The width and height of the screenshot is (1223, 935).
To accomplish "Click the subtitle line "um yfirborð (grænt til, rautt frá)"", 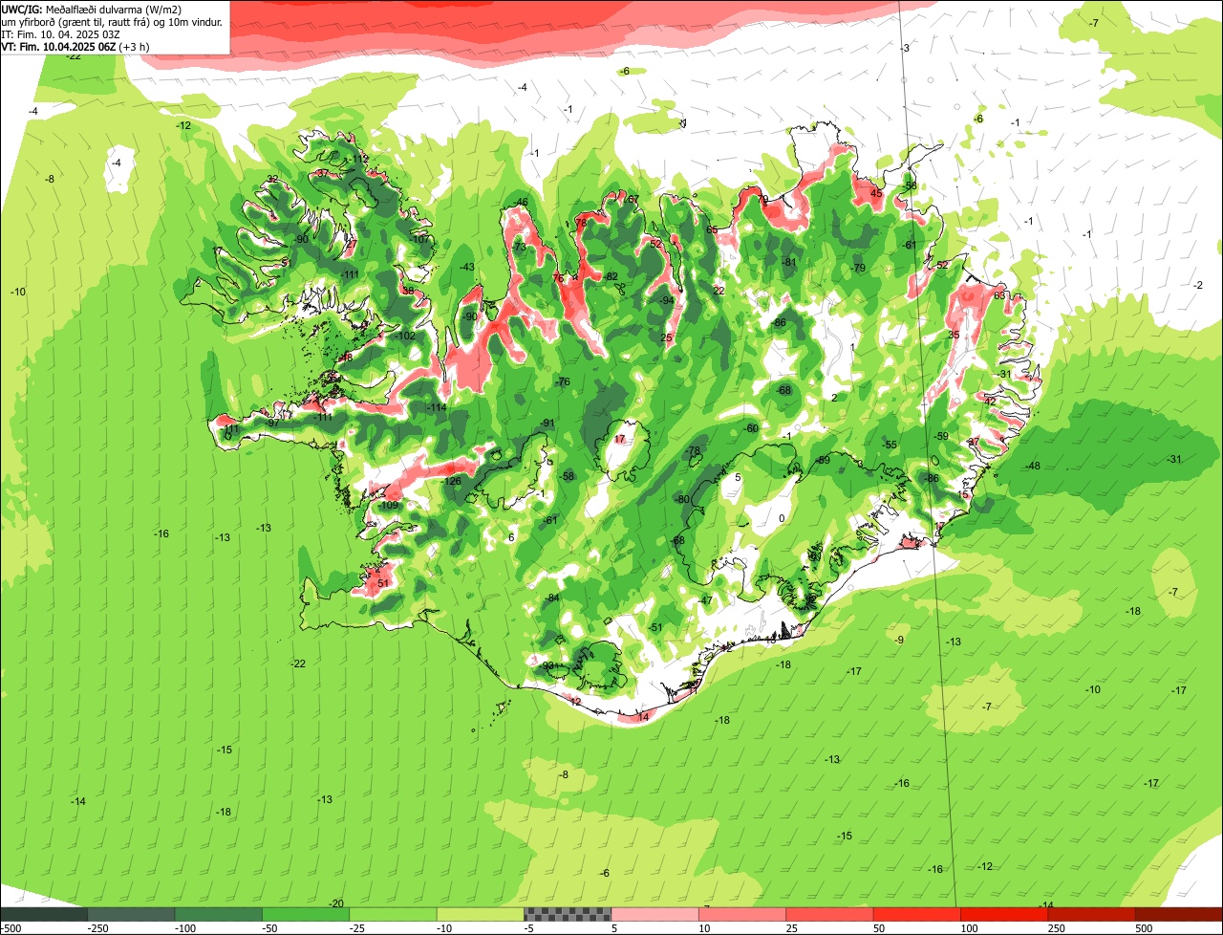I will [75, 21].
